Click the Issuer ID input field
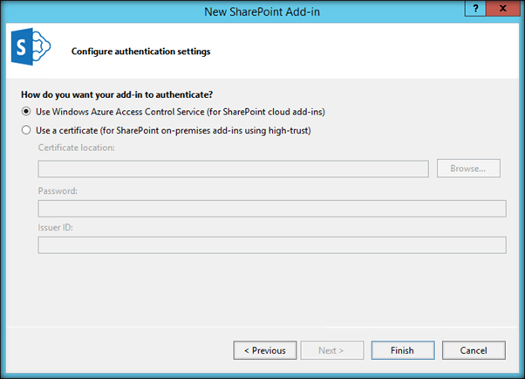Viewport: 525px width, 379px height. (x=271, y=245)
